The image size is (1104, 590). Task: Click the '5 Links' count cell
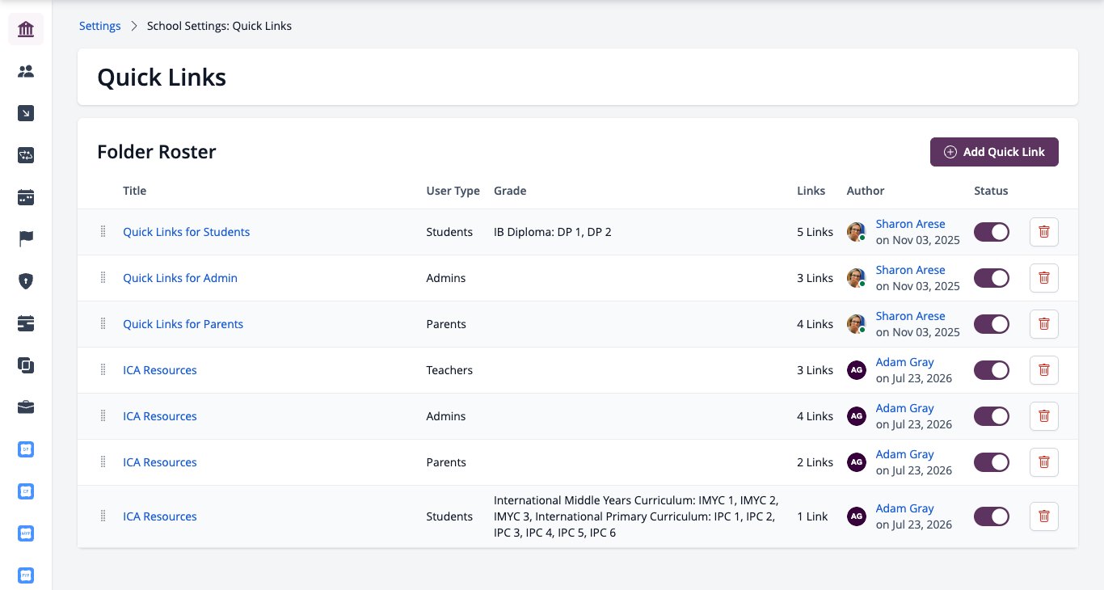815,232
